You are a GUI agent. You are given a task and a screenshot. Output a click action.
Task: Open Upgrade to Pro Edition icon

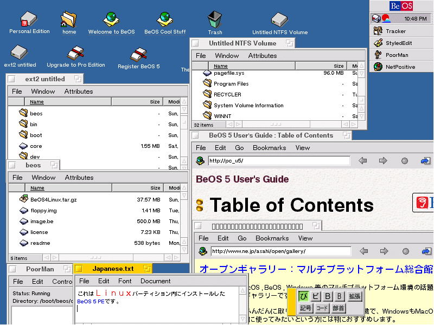click(x=75, y=53)
